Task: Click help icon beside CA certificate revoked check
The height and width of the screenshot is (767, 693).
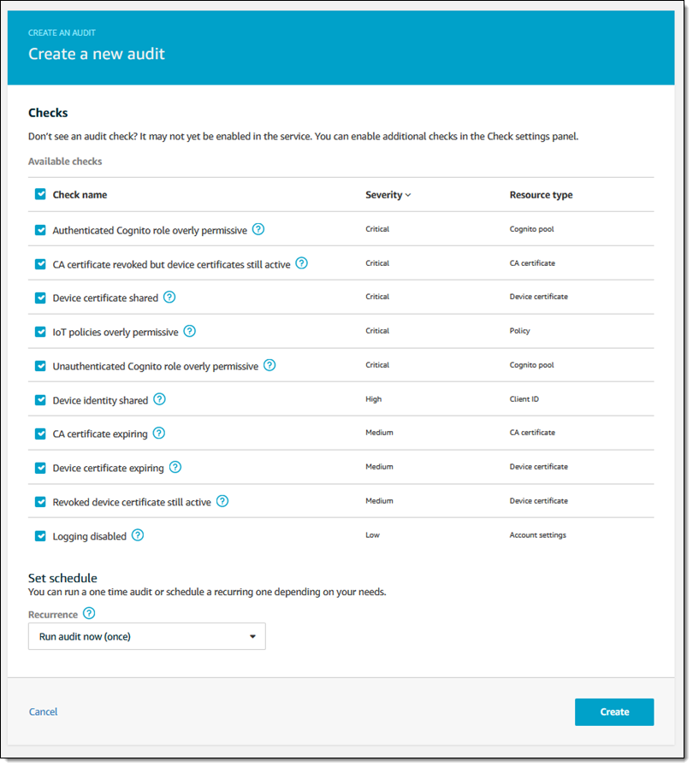Action: click(301, 263)
